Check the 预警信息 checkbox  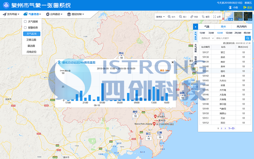25,28
